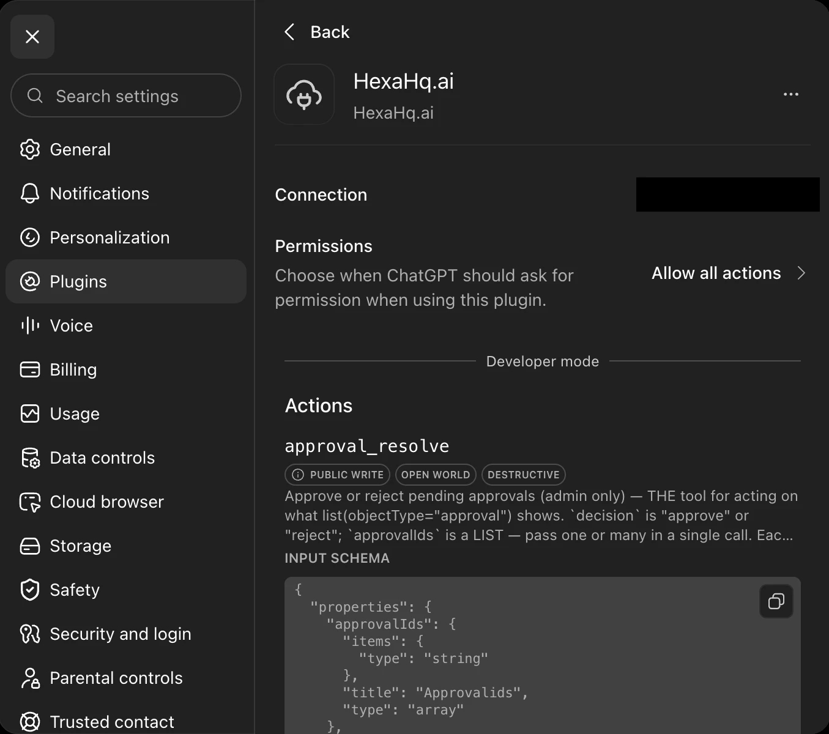Image resolution: width=829 pixels, height=734 pixels.
Task: Click the General gear icon
Action: click(30, 149)
